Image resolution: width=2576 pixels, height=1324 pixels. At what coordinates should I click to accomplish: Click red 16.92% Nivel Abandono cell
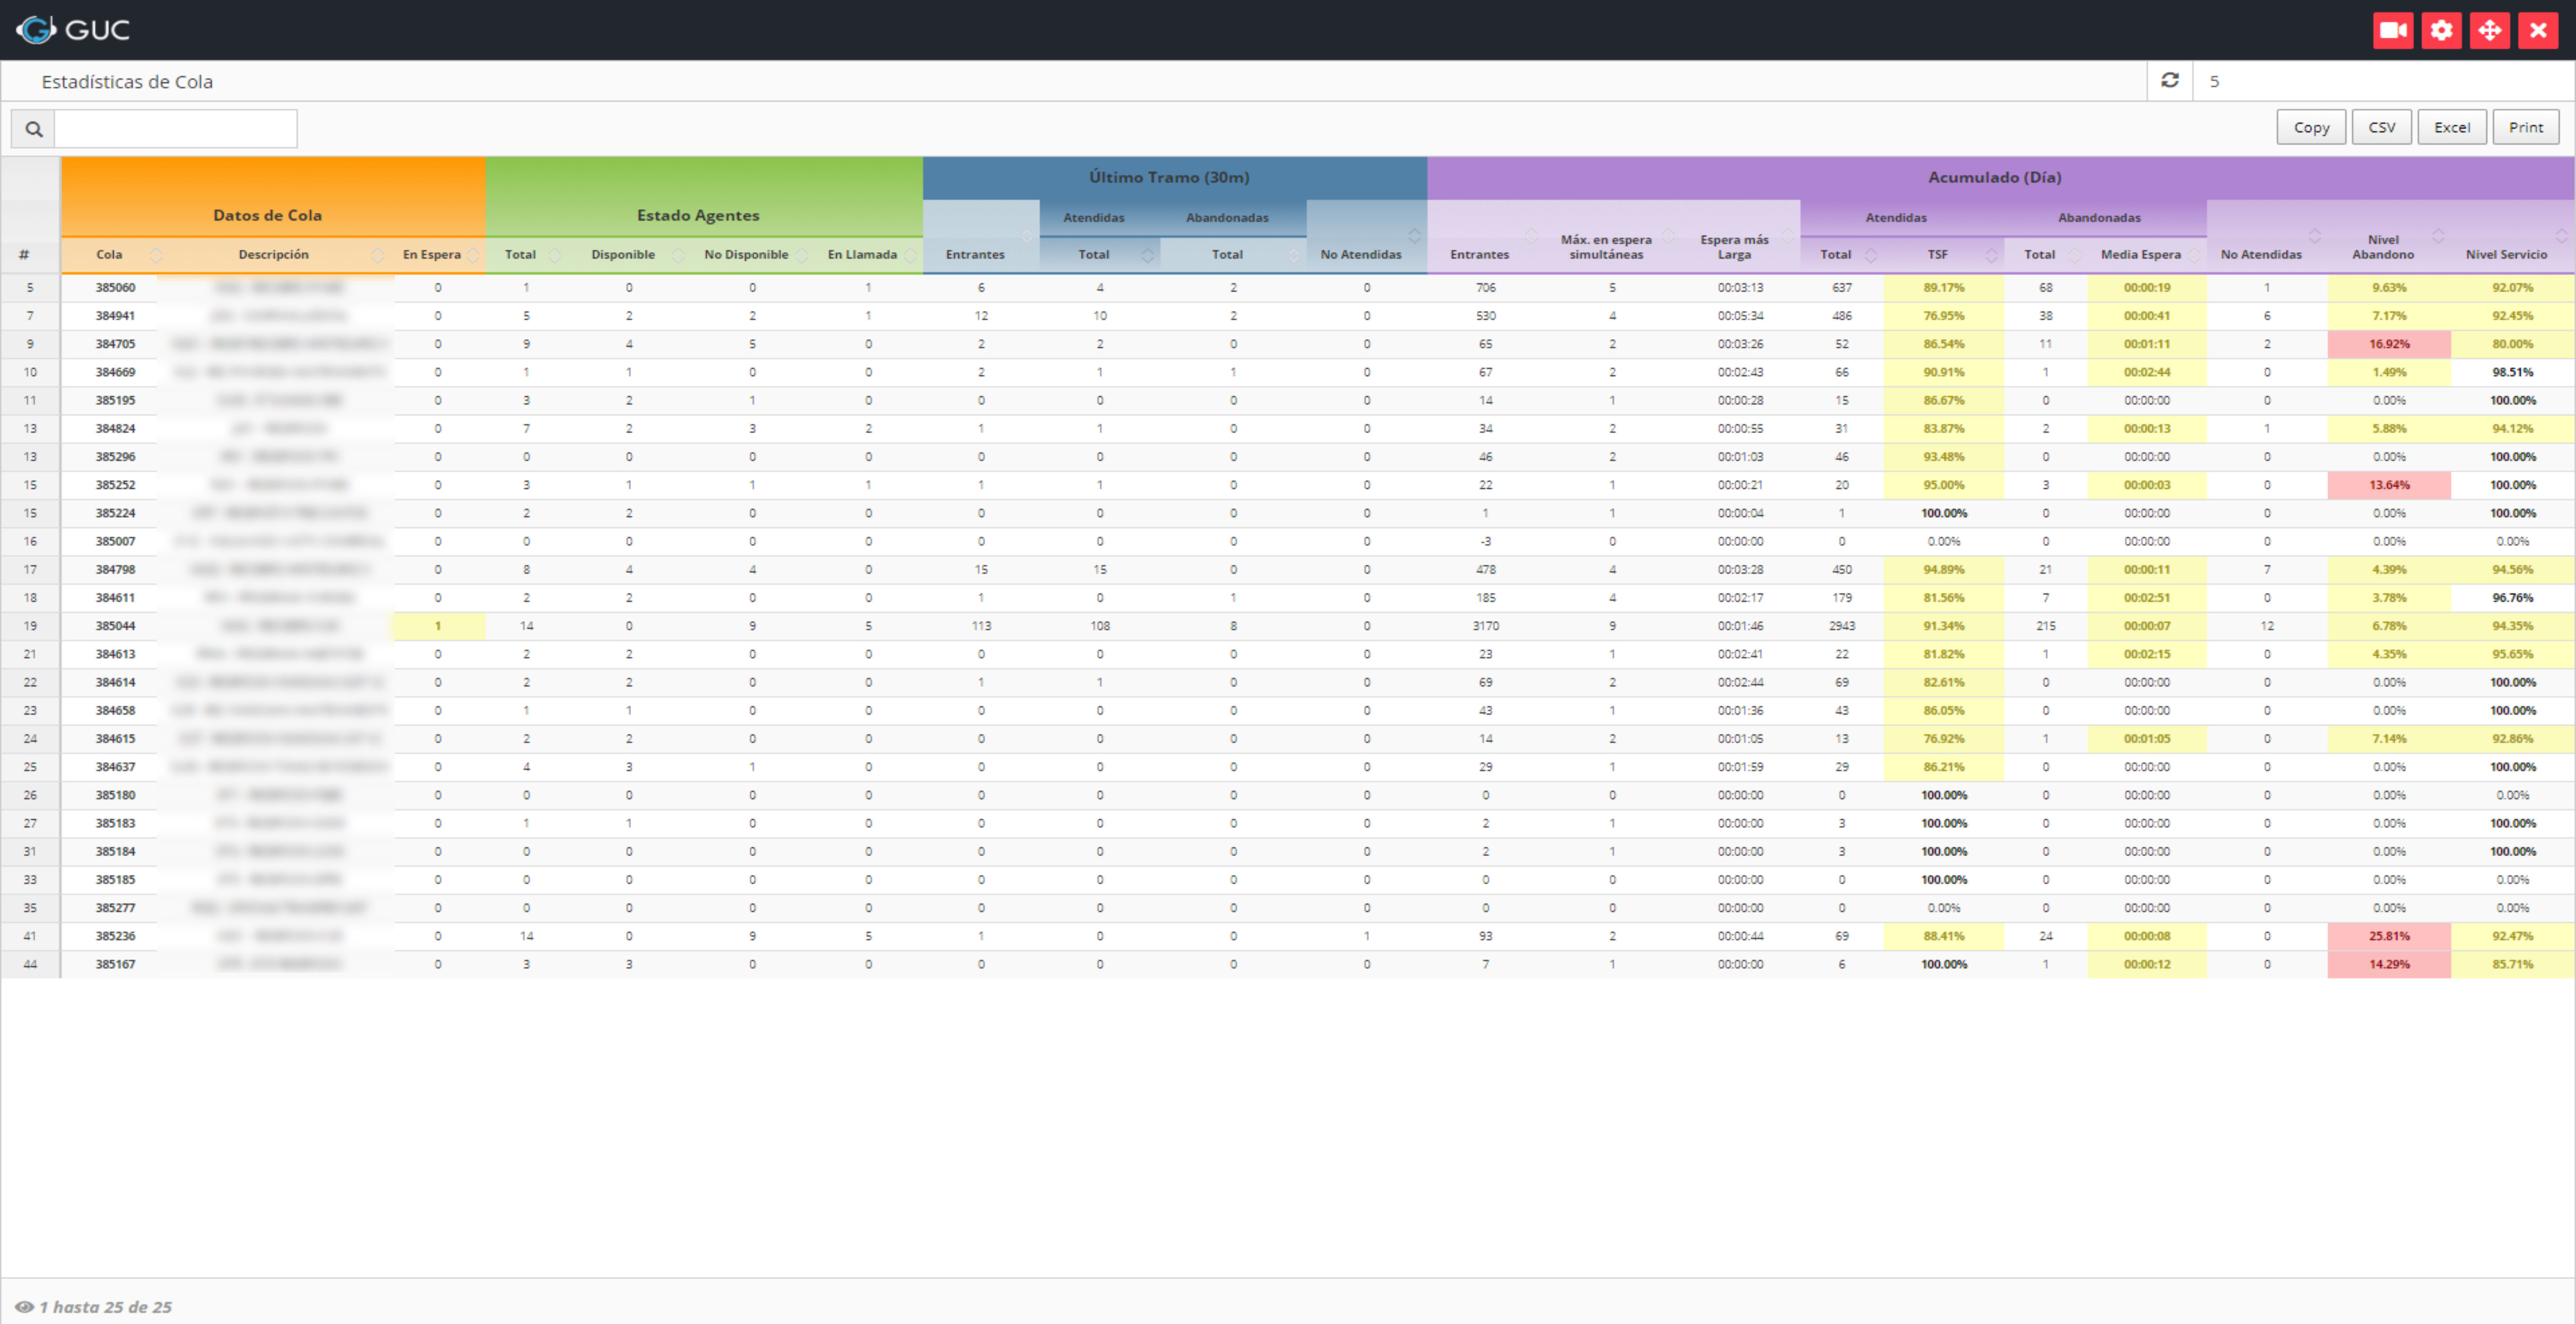(x=2389, y=344)
